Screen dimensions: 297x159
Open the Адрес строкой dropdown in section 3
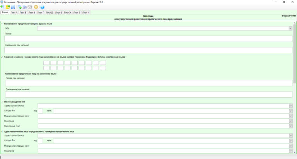pyautogui.click(x=290, y=106)
